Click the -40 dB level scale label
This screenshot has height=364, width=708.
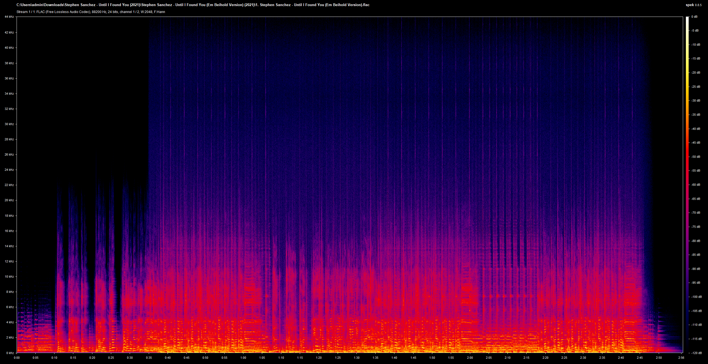[696, 129]
